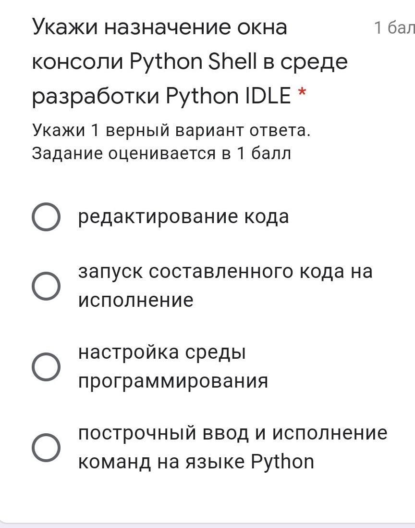The height and width of the screenshot is (528, 415).
Task: Click the line "Задание оценивается в 1 балл"
Action: click(161, 153)
